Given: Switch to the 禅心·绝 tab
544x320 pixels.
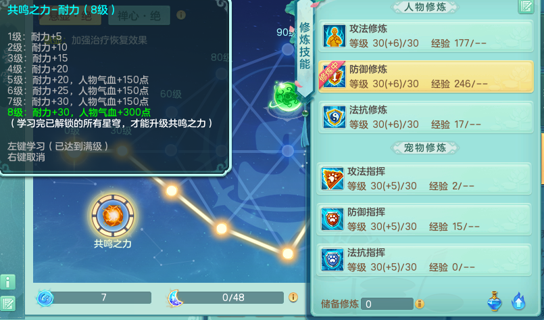Looking at the screenshot, I should (x=139, y=16).
